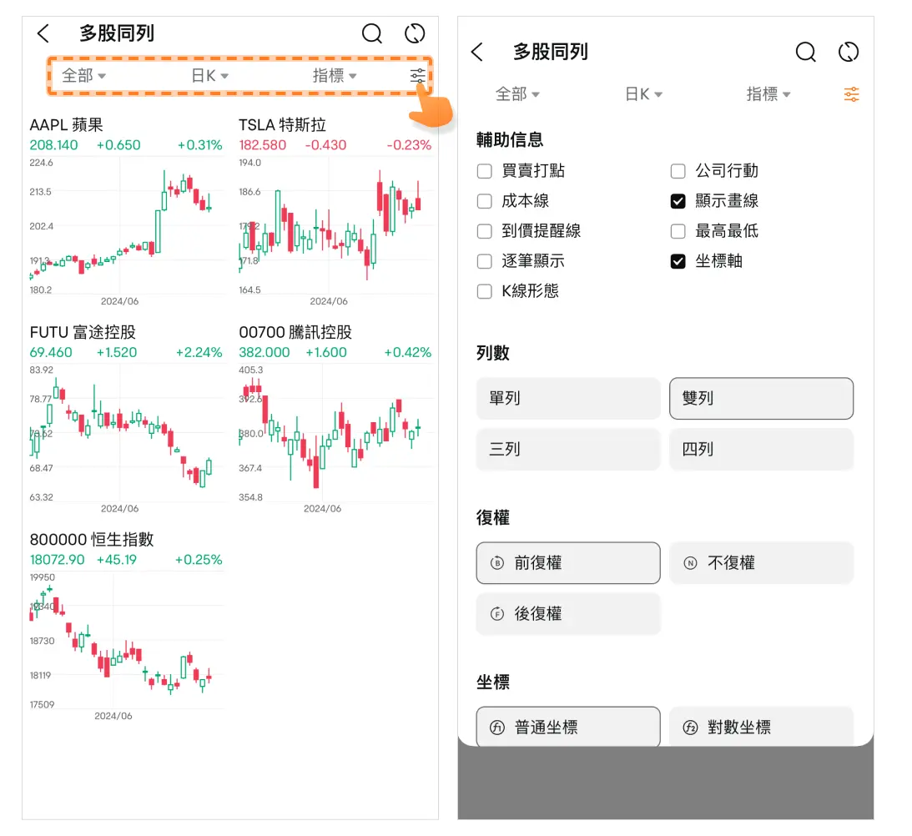Open search in left panel header

click(371, 33)
